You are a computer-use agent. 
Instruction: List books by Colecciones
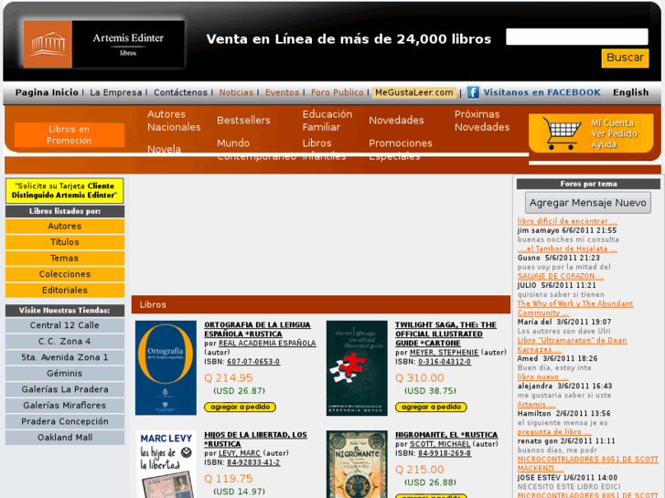64,274
